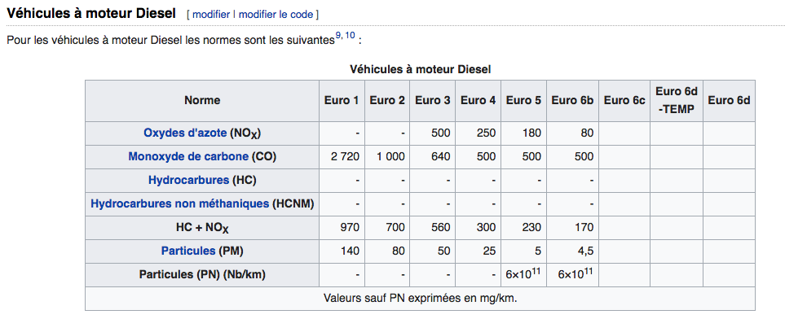This screenshot has width=785, height=319.
Task: Click the footer note about mg/km values
Action: pos(420,298)
